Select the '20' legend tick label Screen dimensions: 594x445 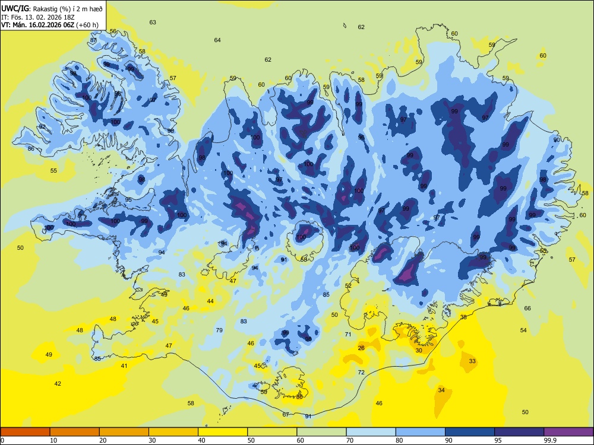click(103, 440)
